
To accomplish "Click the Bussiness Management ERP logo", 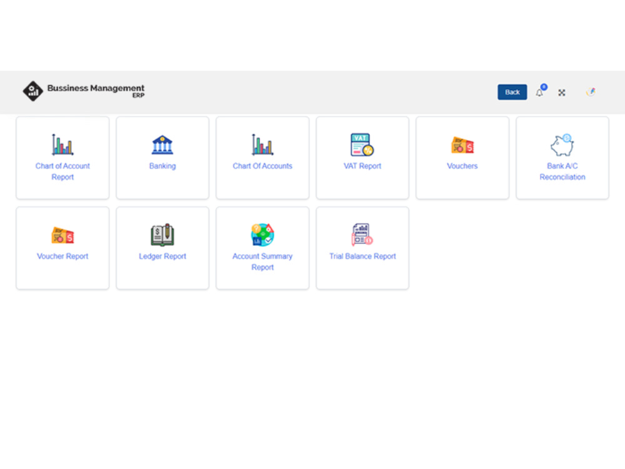I will [x=84, y=91].
